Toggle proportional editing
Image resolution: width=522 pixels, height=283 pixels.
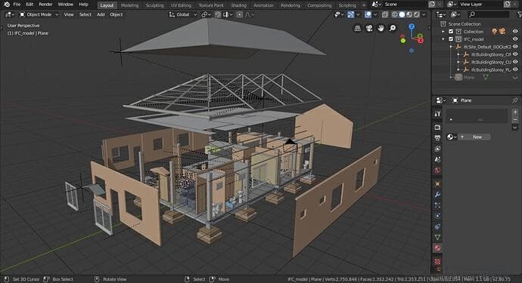point(239,14)
